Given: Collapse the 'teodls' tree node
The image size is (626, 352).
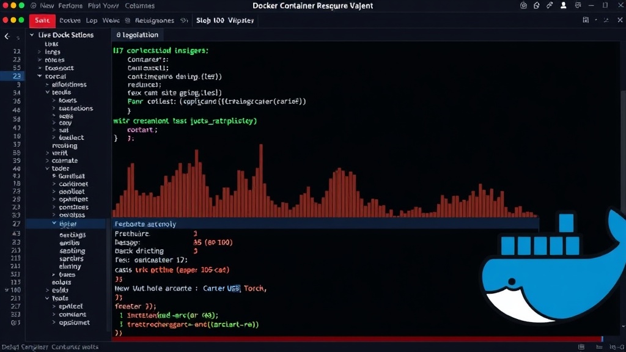Looking at the screenshot, I should click(x=47, y=92).
